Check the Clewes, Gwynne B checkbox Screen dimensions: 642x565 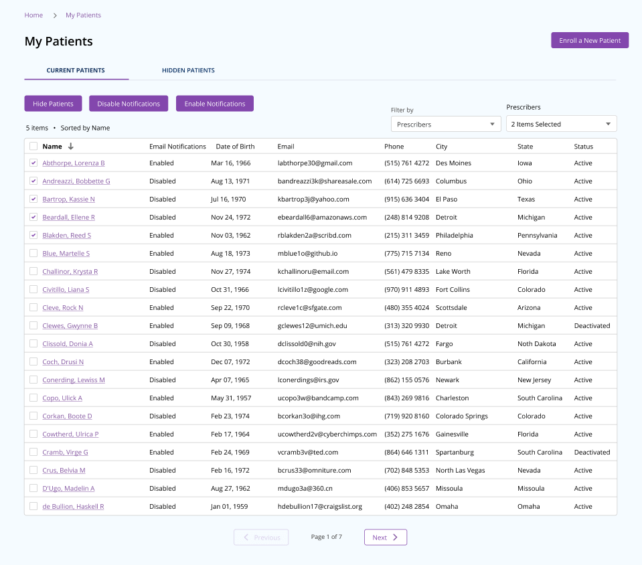point(33,325)
